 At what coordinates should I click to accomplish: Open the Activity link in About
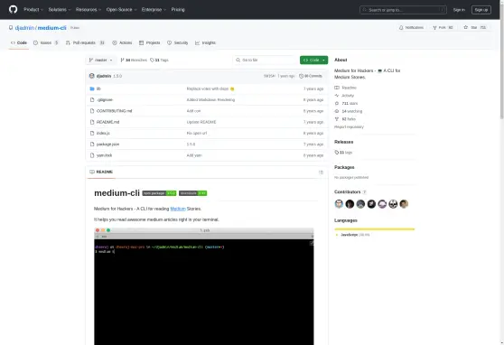click(x=344, y=96)
